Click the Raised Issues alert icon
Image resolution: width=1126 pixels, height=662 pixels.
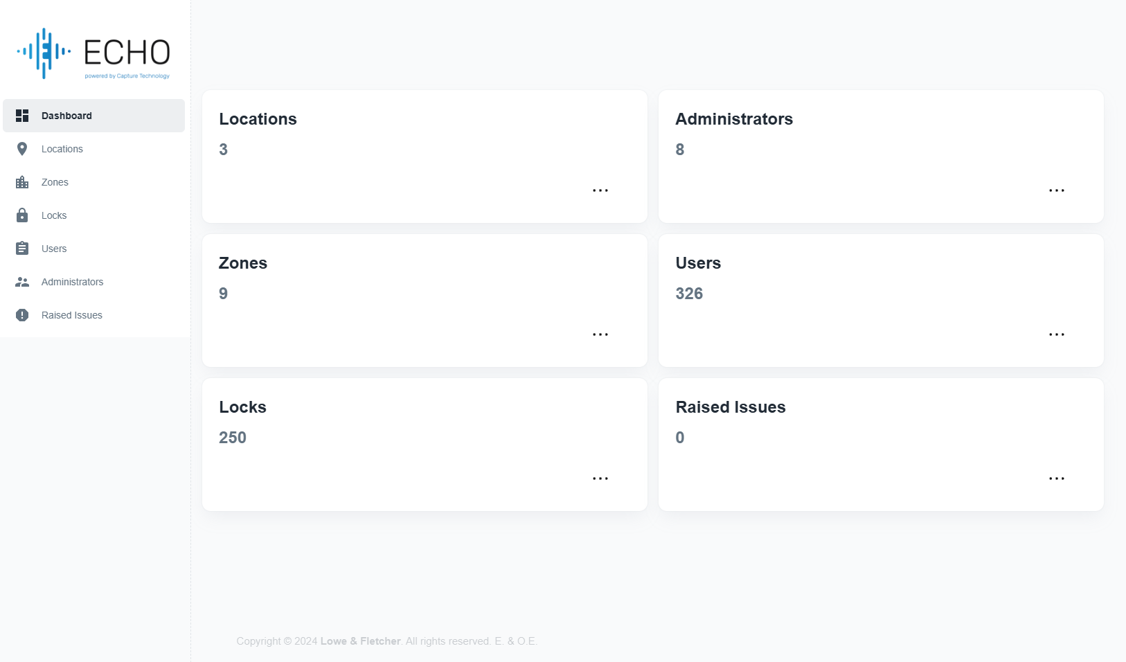pos(22,315)
